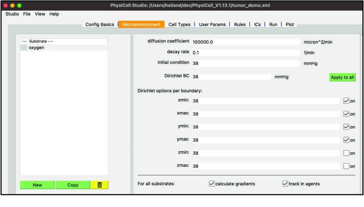Open the Config Basics tab

coord(100,24)
